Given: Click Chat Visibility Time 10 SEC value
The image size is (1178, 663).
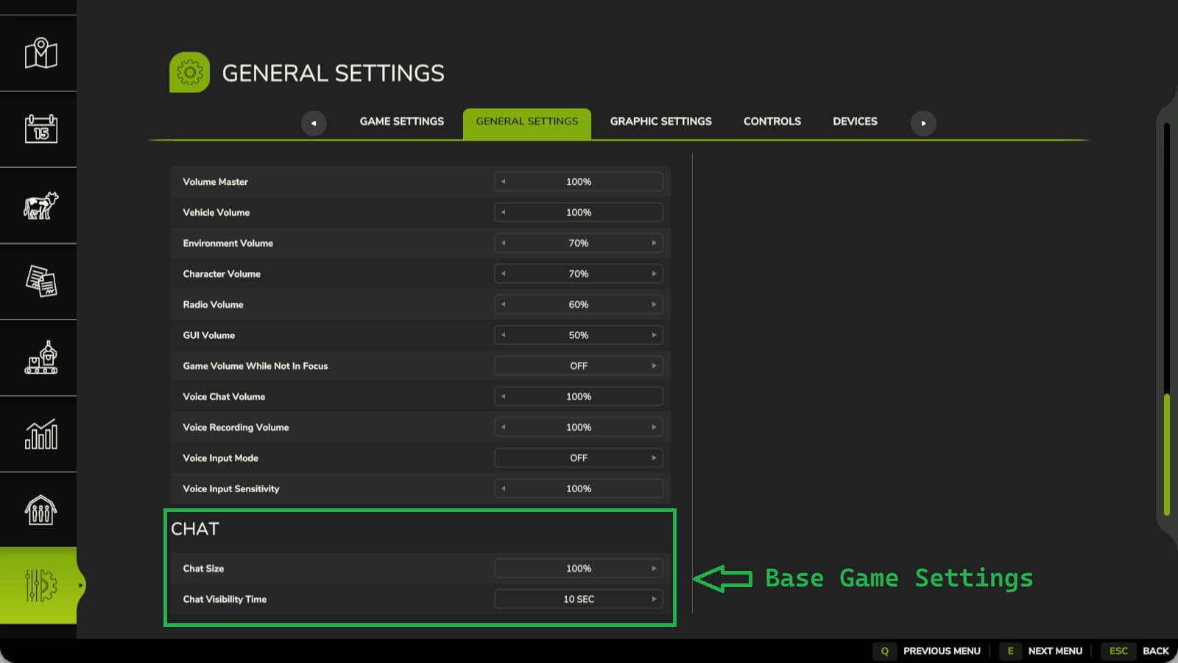Looking at the screenshot, I should (x=579, y=599).
